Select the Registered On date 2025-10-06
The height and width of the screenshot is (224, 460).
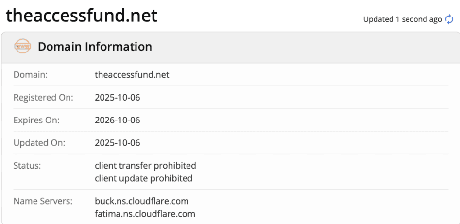(118, 98)
